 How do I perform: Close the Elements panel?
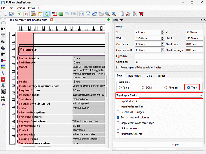tap(205, 20)
